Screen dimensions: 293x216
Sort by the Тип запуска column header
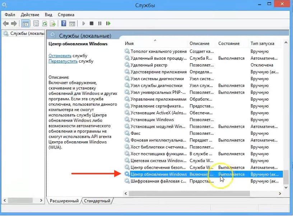[x=262, y=43]
